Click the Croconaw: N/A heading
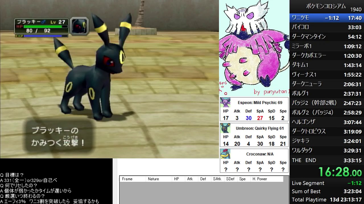Viewport: 364px width, 204px height. (x=260, y=154)
